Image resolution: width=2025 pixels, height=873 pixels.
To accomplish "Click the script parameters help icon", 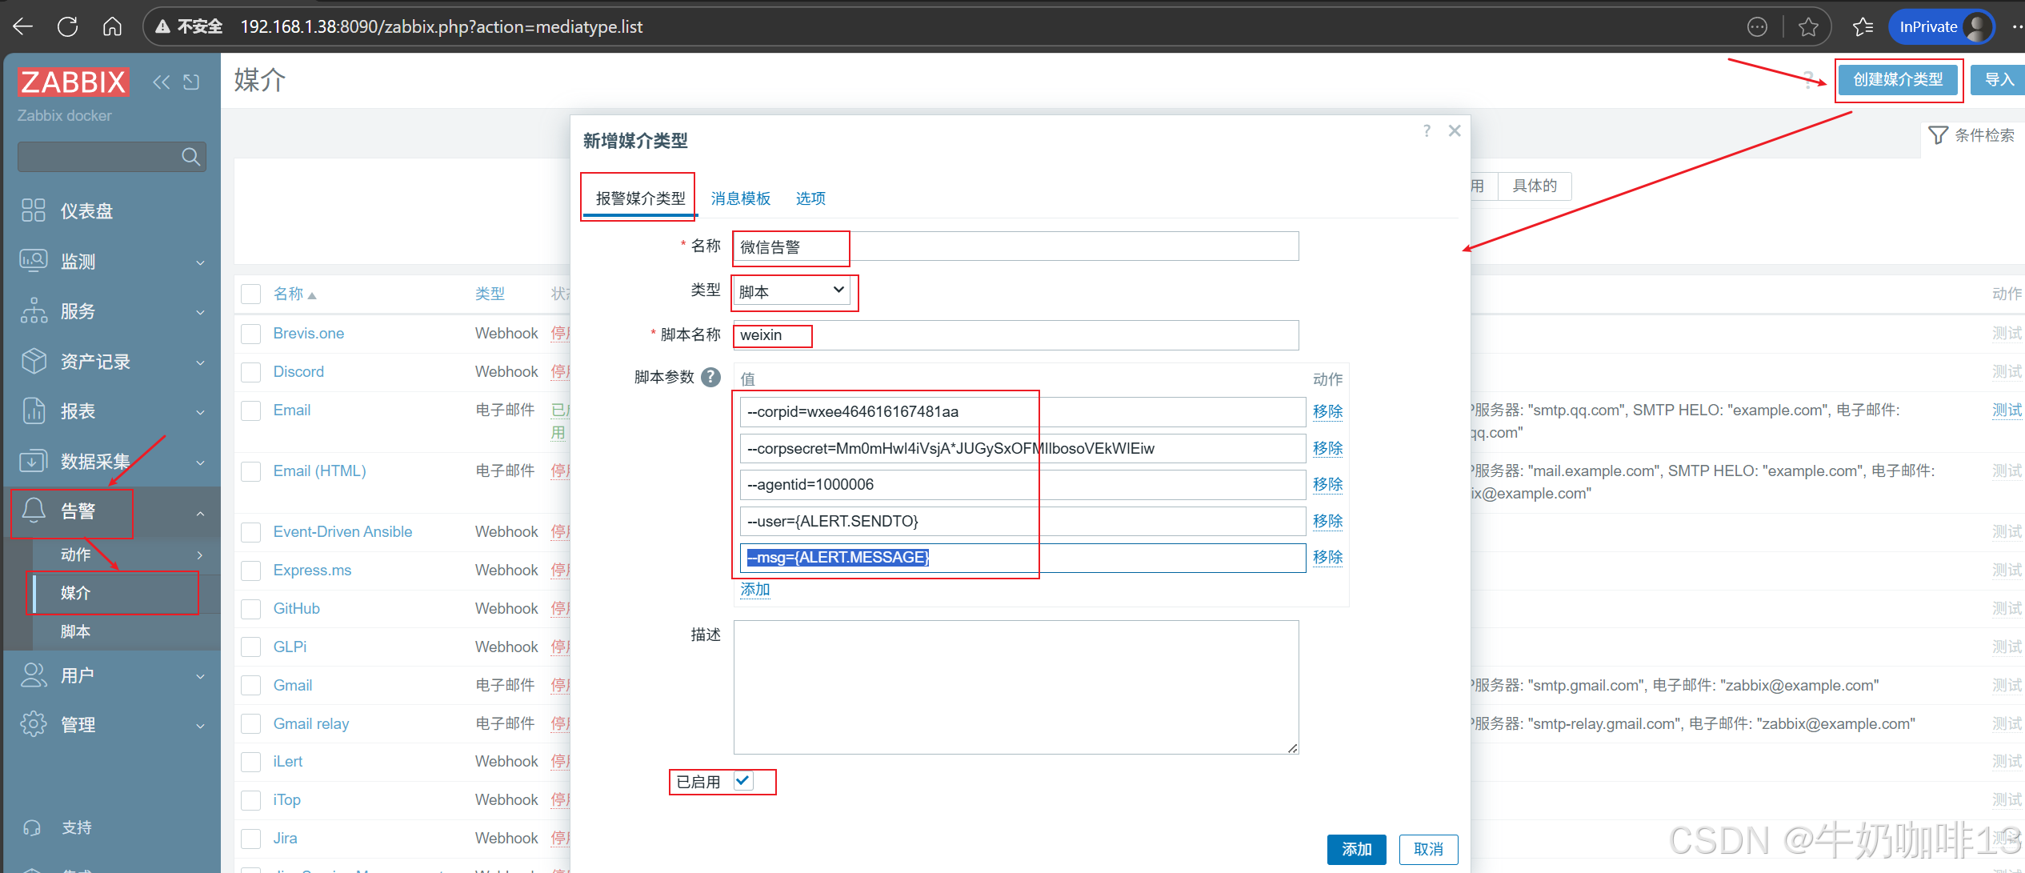I will click(x=710, y=377).
